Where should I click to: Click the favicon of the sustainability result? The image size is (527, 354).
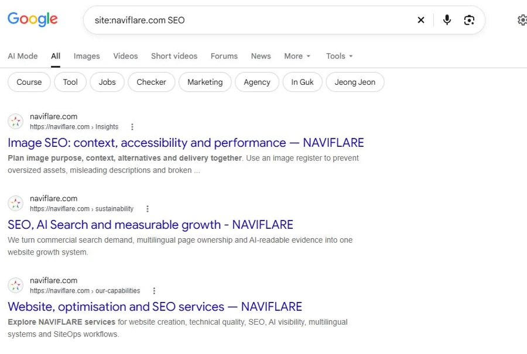15,203
